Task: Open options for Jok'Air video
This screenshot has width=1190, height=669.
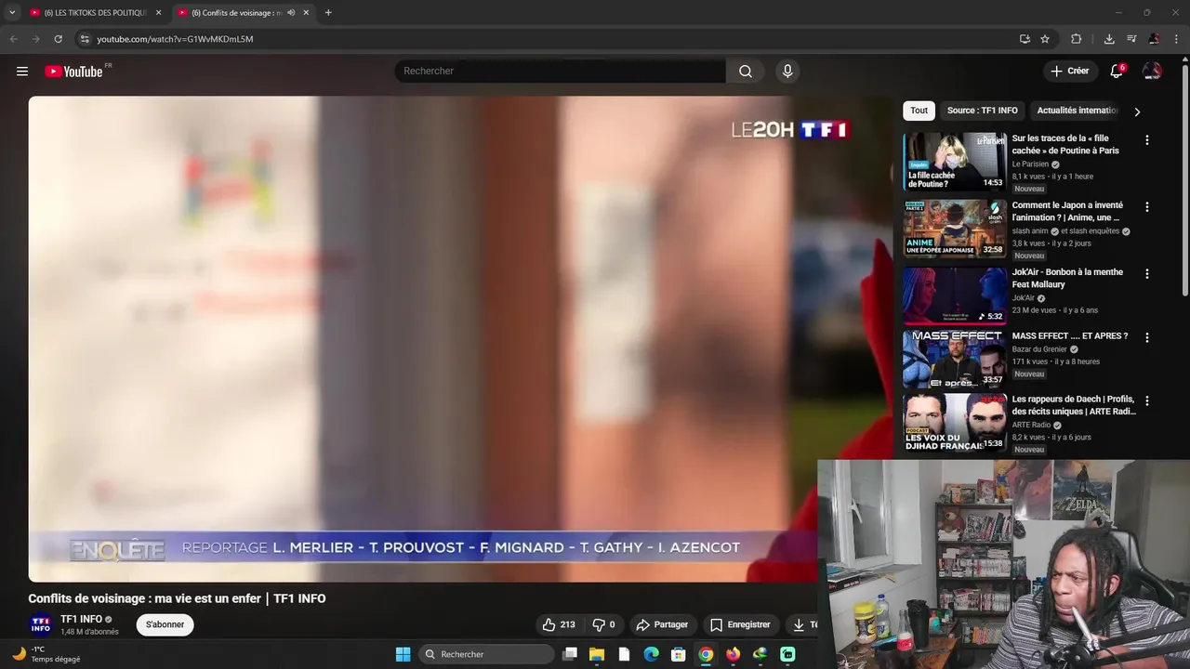Action: 1146,274
